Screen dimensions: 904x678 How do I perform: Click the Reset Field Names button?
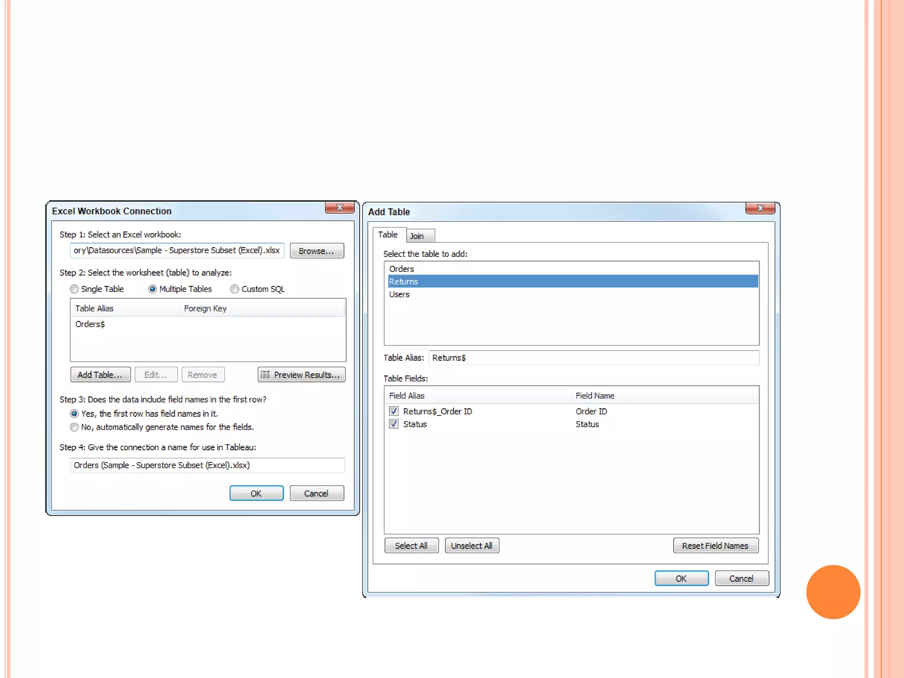715,546
